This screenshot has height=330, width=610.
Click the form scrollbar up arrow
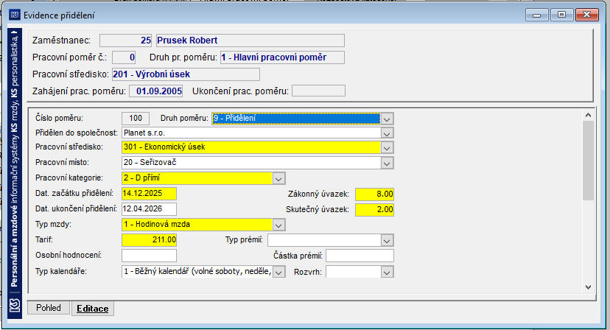pyautogui.click(x=588, y=115)
